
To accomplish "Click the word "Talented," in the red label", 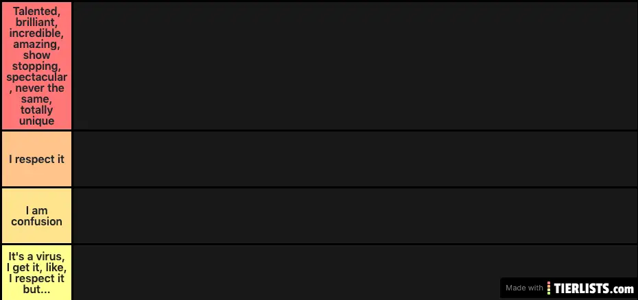I will 36,12.
